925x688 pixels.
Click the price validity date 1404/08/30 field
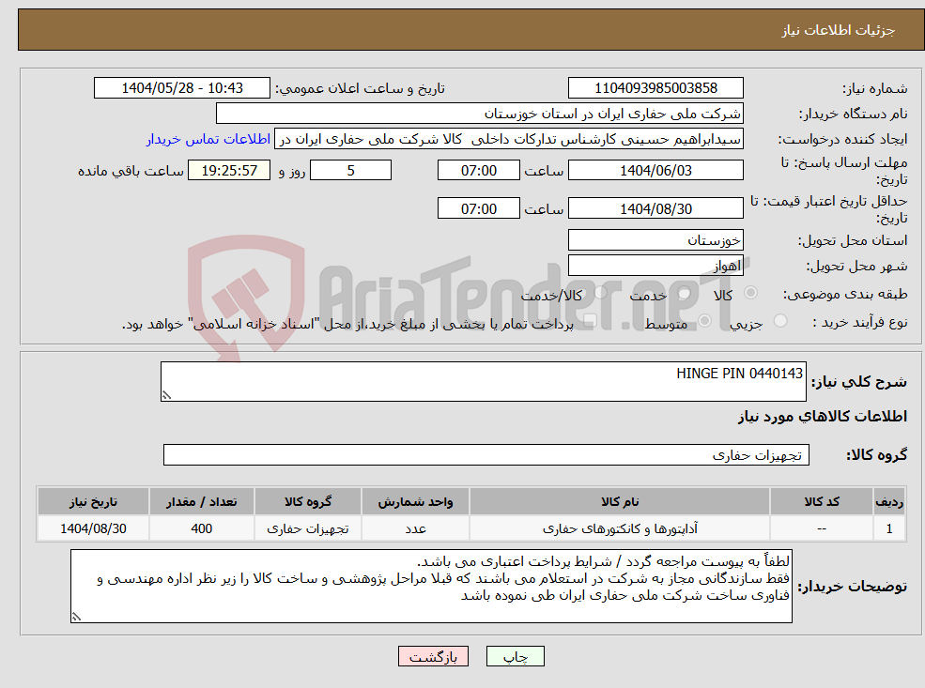tap(655, 208)
